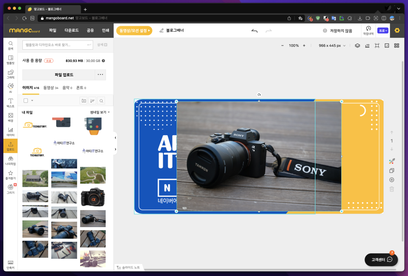
Task: Zoom out with the minus button
Action: pos(282,46)
